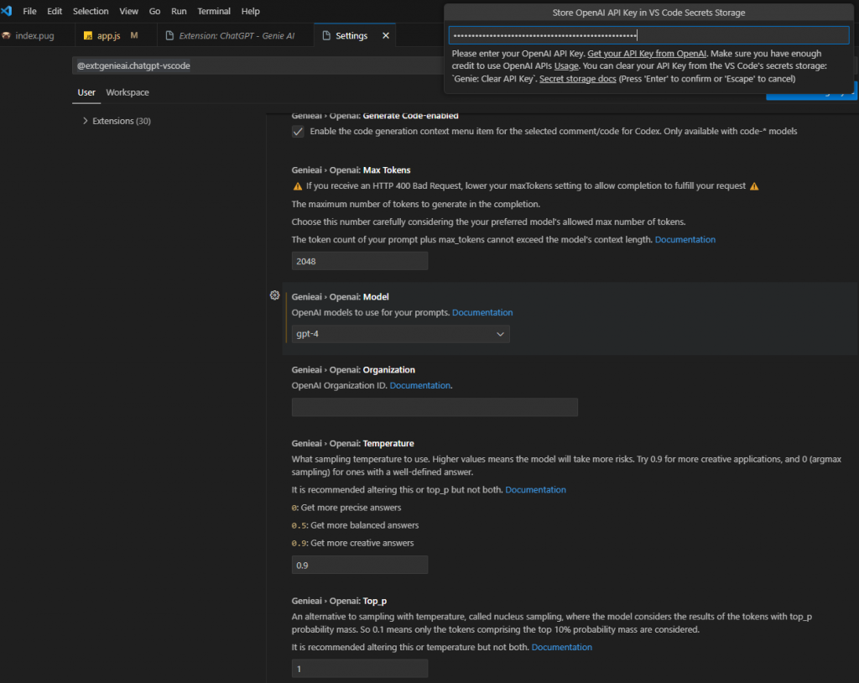
Task: Click the Settings tab document icon
Action: click(326, 35)
